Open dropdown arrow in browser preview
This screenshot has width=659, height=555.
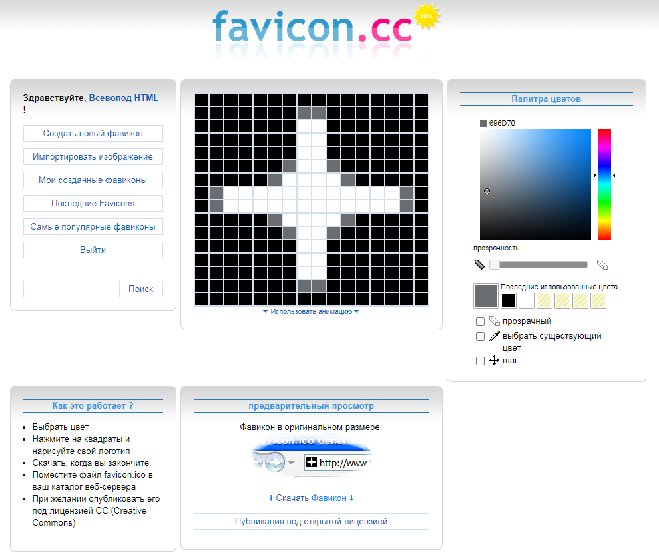[291, 462]
